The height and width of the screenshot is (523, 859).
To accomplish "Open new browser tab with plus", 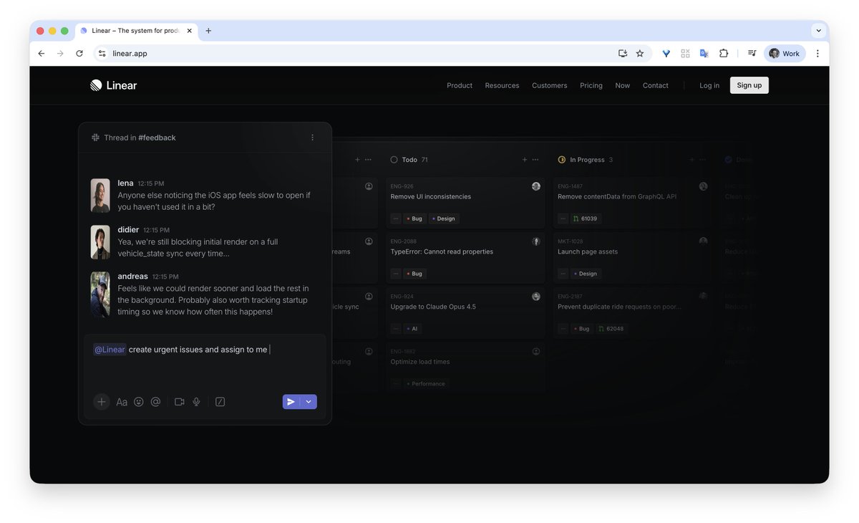I will (208, 31).
